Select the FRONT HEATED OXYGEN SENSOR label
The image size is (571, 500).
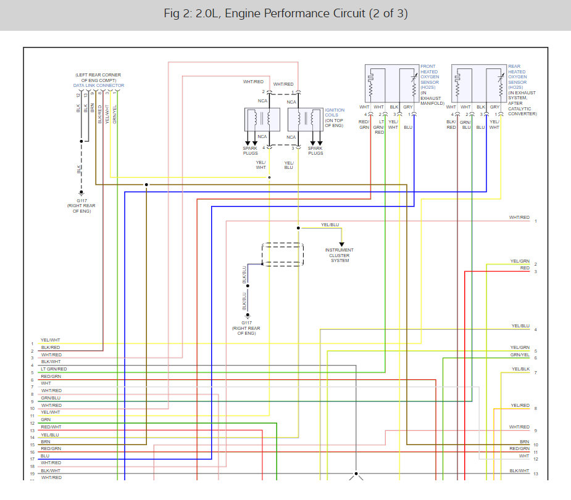(430, 76)
